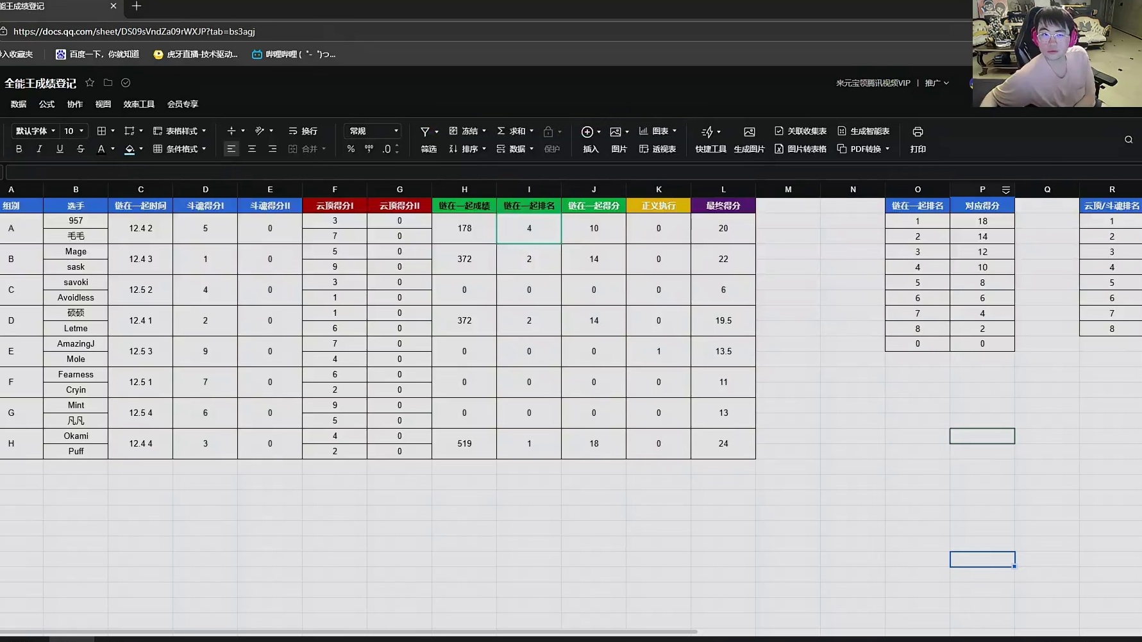Toggle bold formatting
Screen dimensions: 1142x642
coord(19,149)
